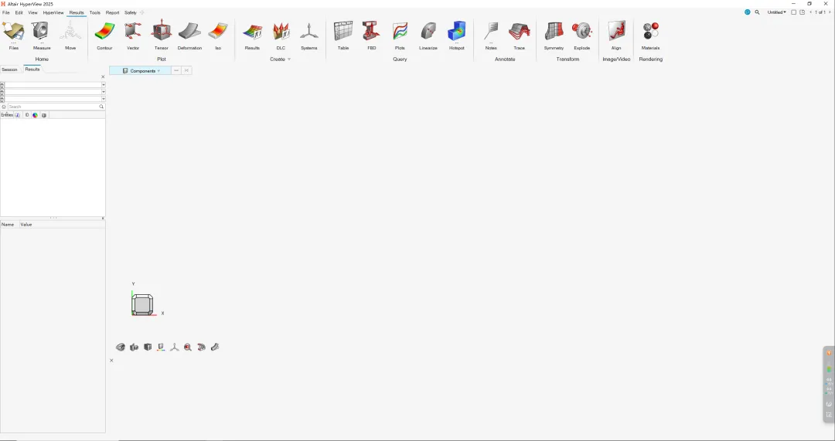The image size is (835, 441).
Task: Click the blue chat assistant icon
Action: click(x=747, y=12)
